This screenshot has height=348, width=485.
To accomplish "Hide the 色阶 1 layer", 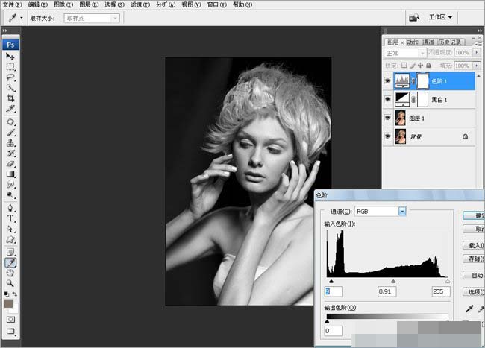I will (387, 80).
